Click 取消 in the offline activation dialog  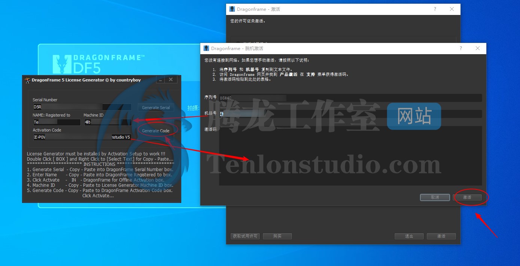tap(435, 197)
